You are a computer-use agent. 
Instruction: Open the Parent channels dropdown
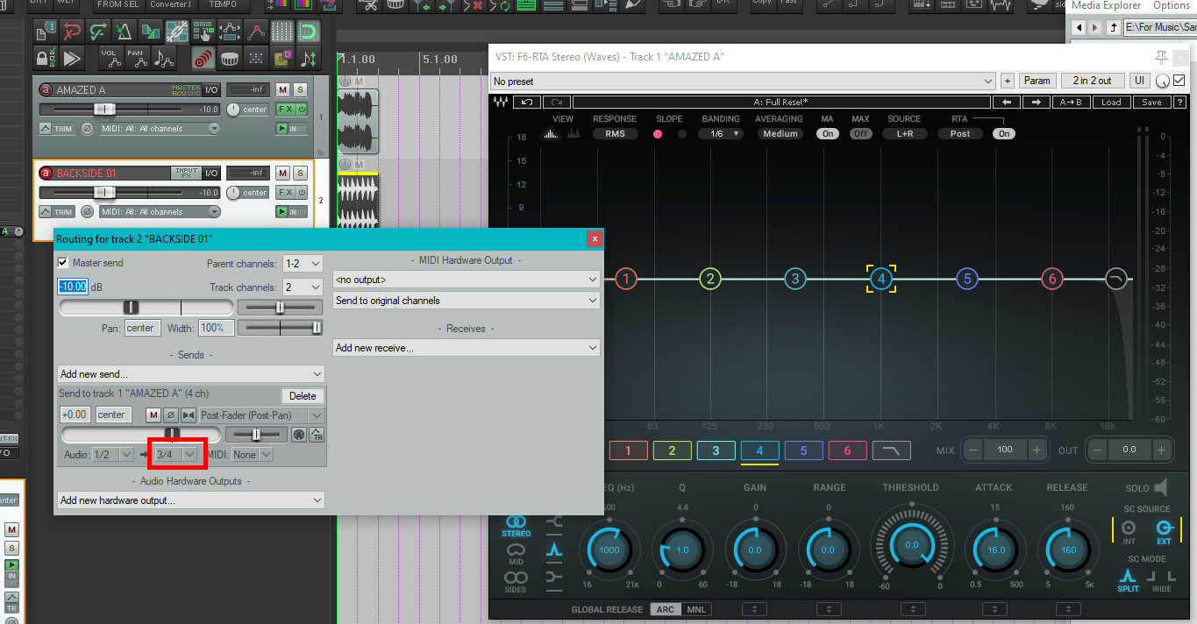pos(303,264)
